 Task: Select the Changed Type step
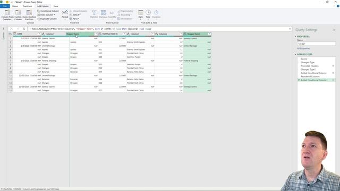click(308, 63)
